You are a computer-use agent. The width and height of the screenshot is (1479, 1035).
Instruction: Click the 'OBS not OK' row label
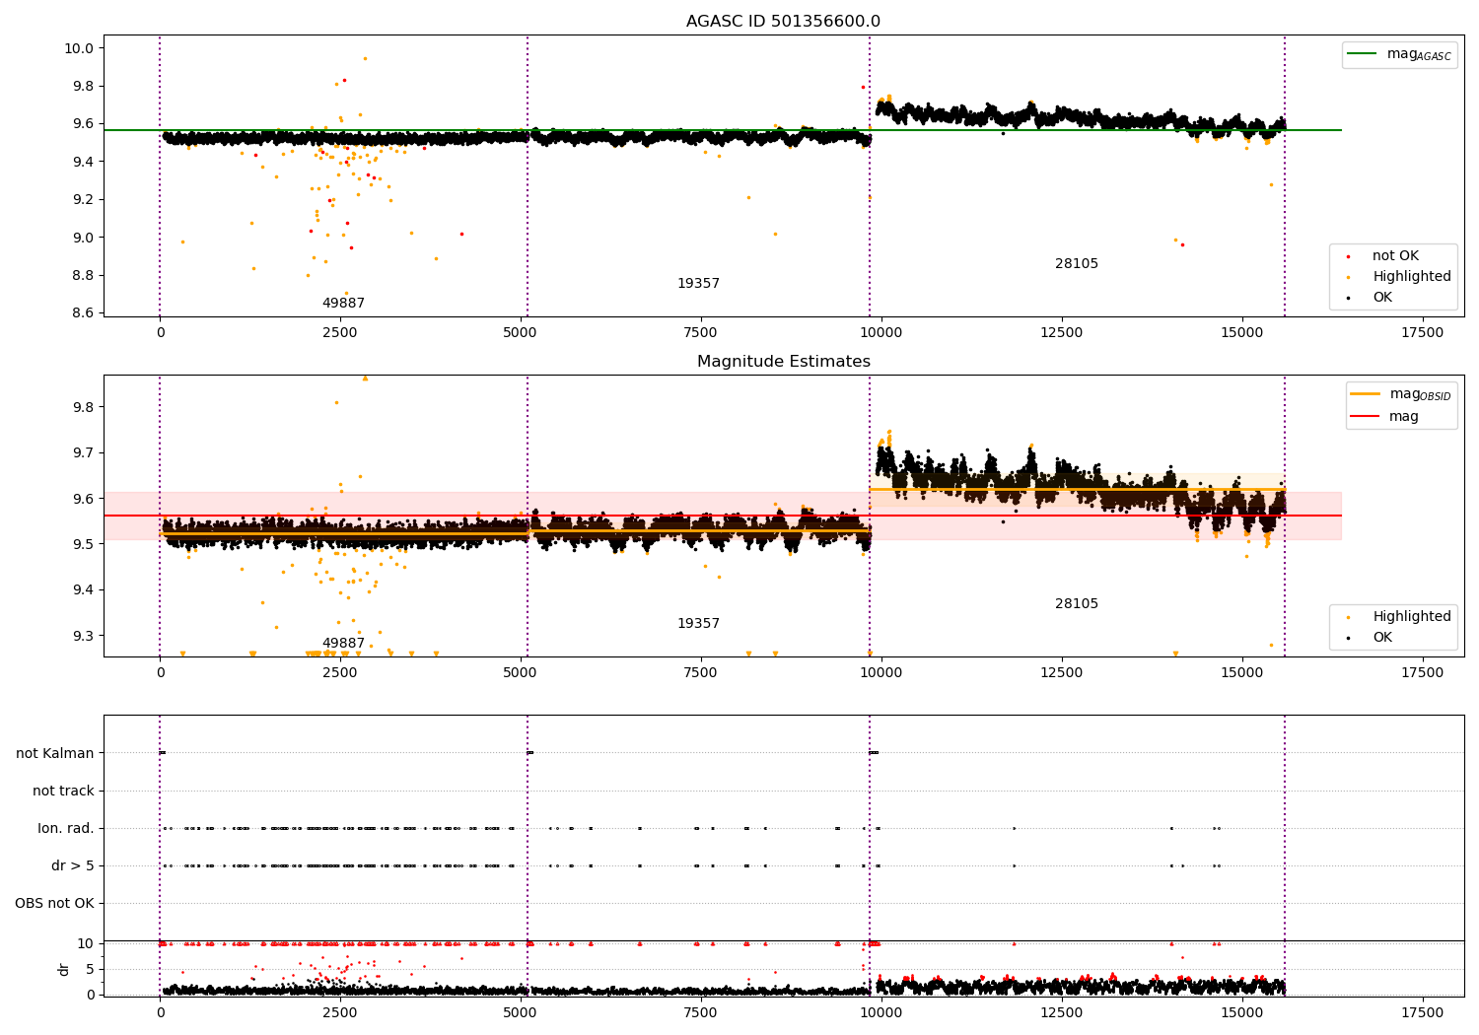pyautogui.click(x=54, y=903)
